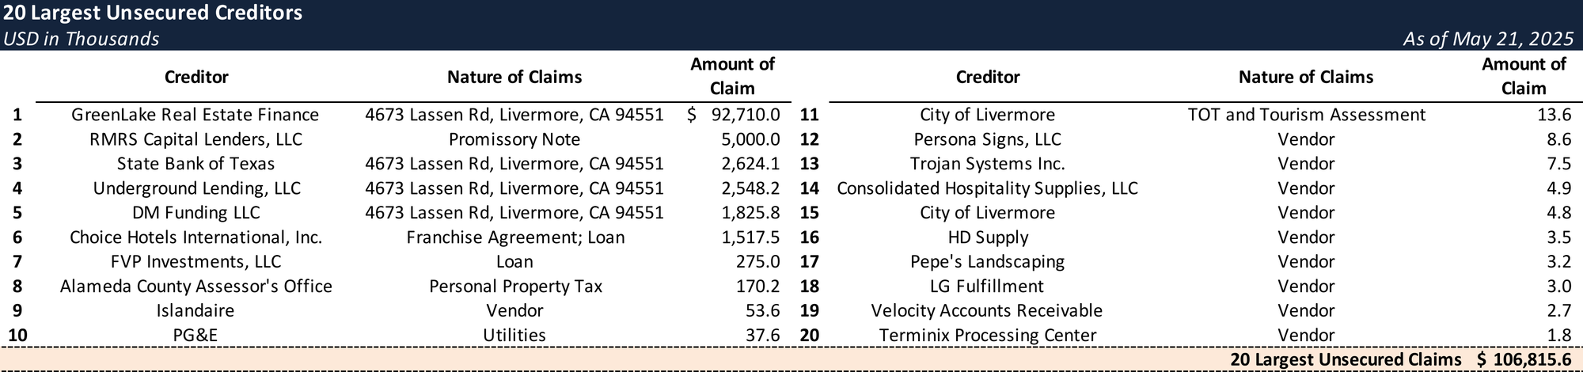Click the 'Personal Property Tax' cell
The height and width of the screenshot is (372, 1583).
pyautogui.click(x=515, y=287)
